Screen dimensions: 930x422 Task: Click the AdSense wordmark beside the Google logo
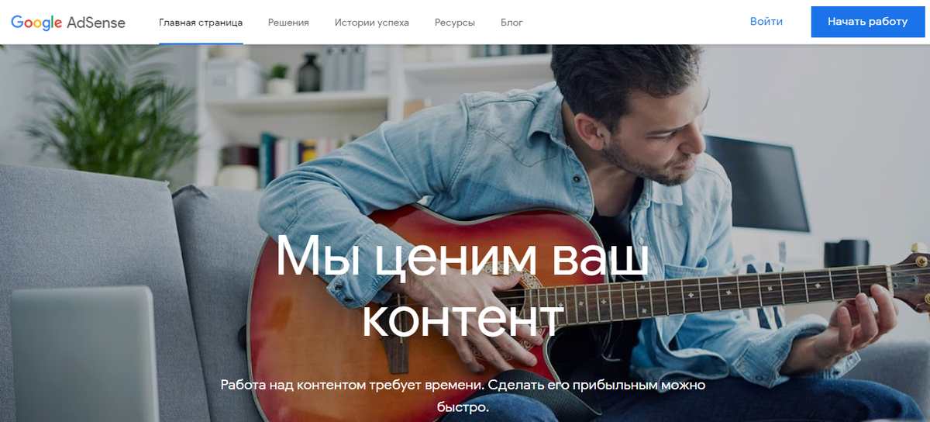(x=96, y=22)
